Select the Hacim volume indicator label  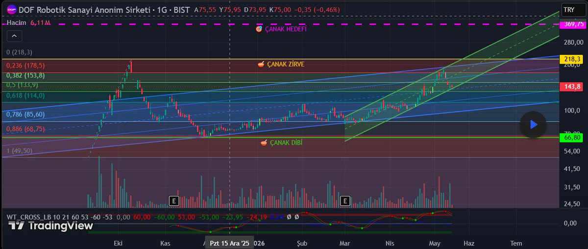click(x=16, y=23)
